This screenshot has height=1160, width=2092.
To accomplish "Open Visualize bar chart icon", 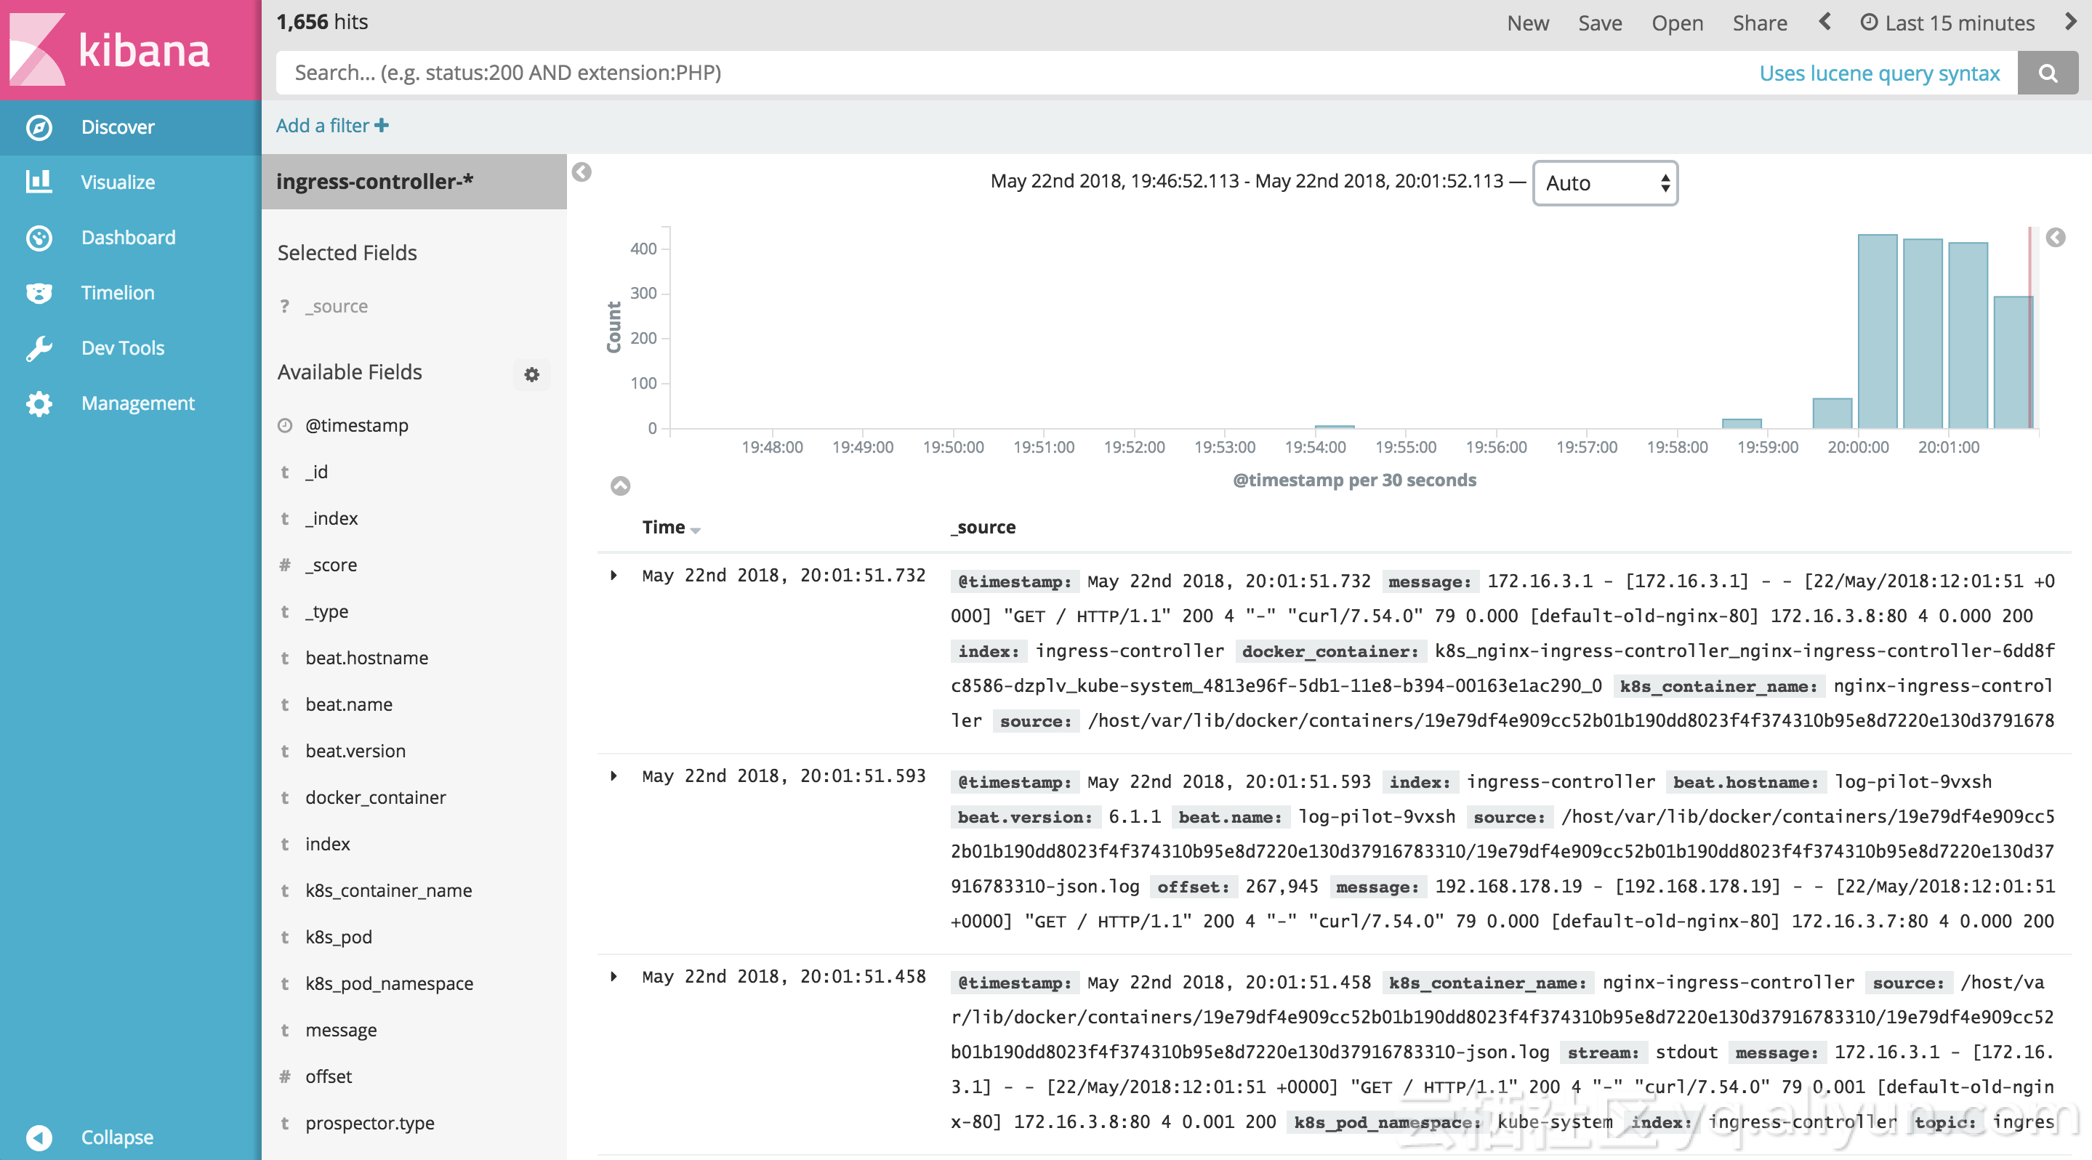I will click(x=39, y=182).
